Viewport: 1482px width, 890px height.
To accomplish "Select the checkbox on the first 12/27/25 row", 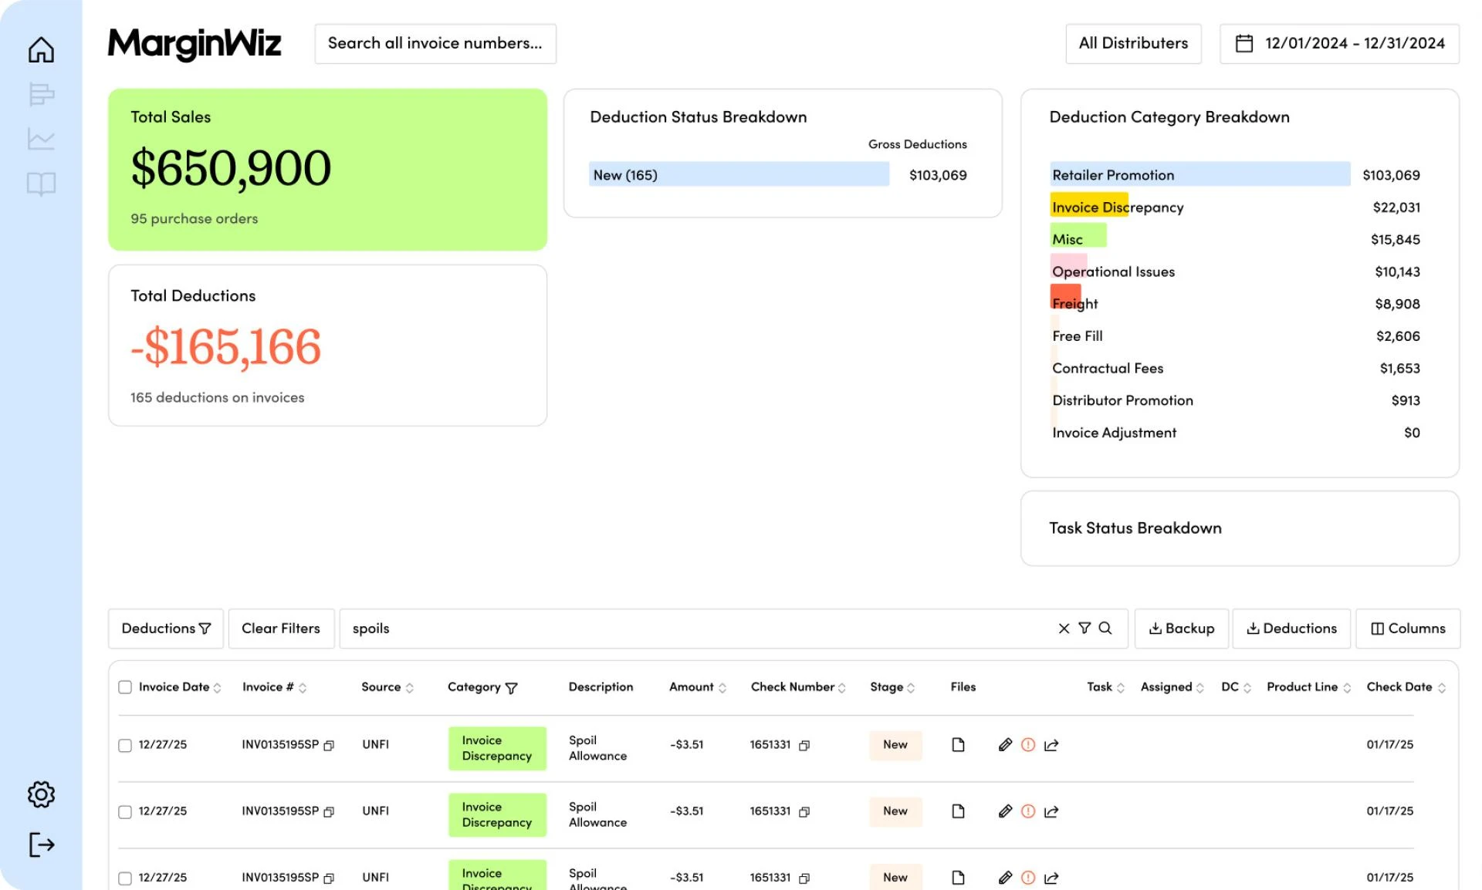I will [125, 746].
